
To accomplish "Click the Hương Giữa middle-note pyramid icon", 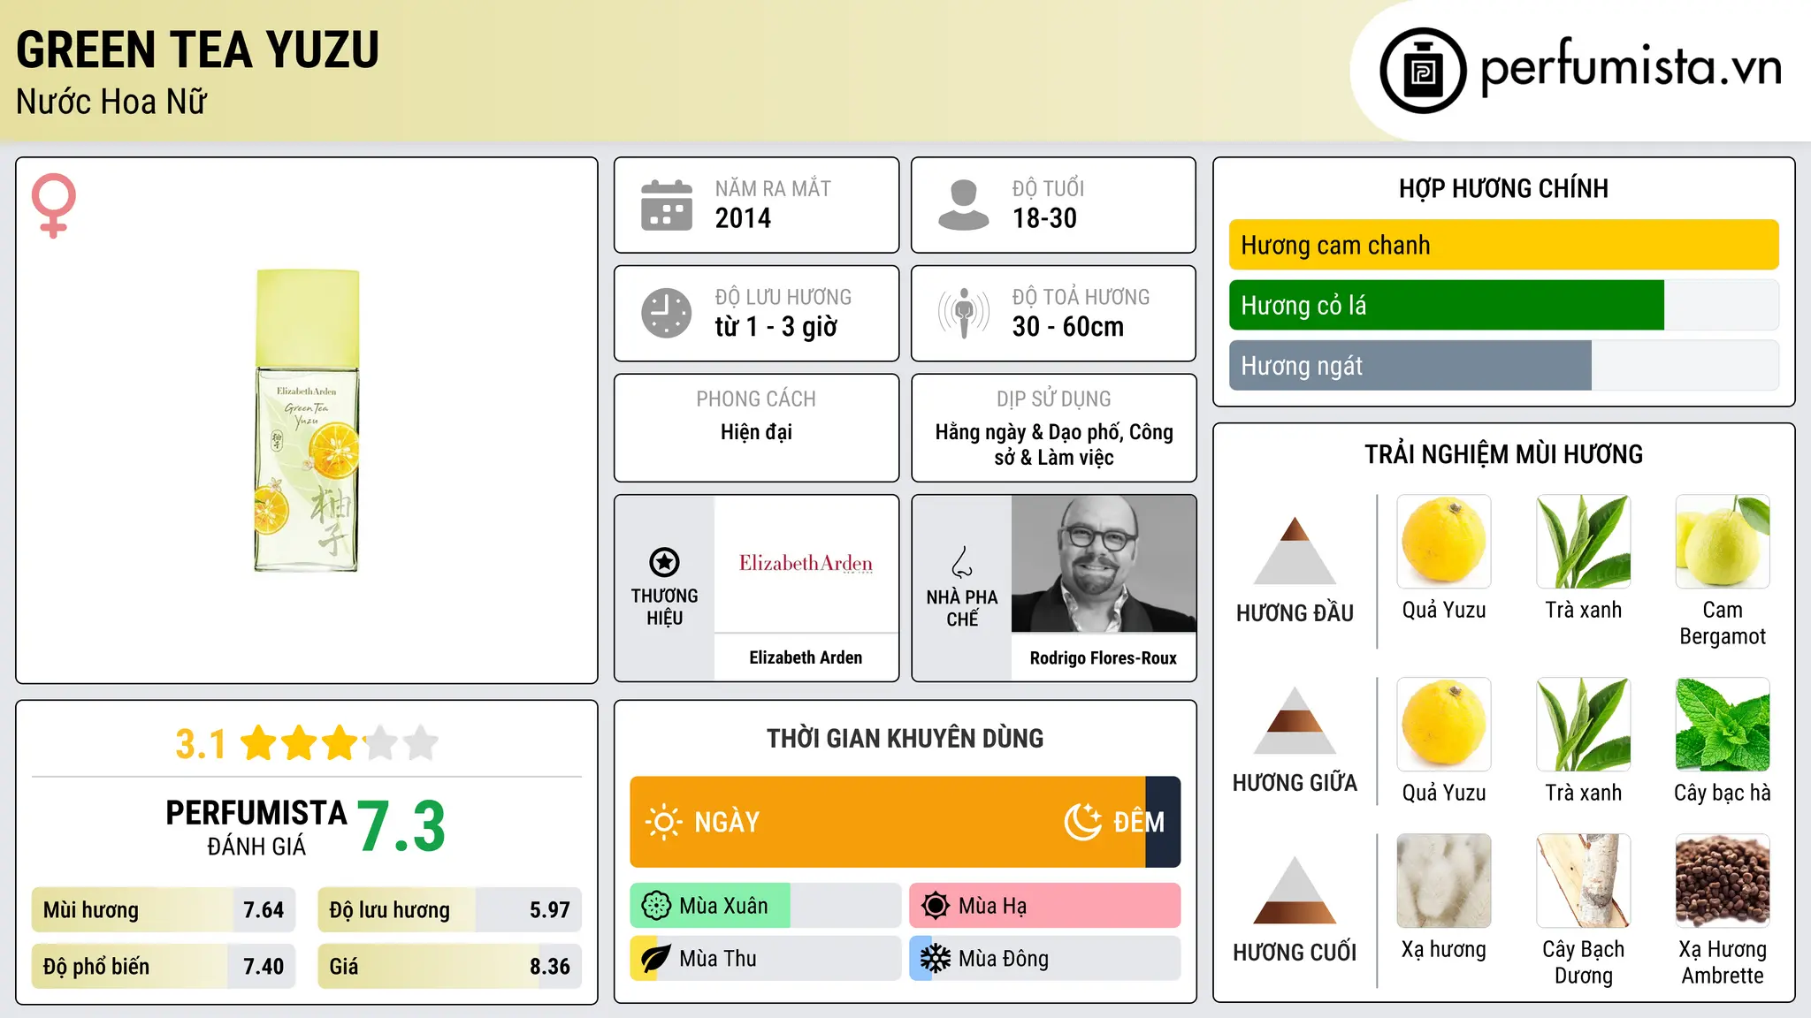I will click(1295, 720).
